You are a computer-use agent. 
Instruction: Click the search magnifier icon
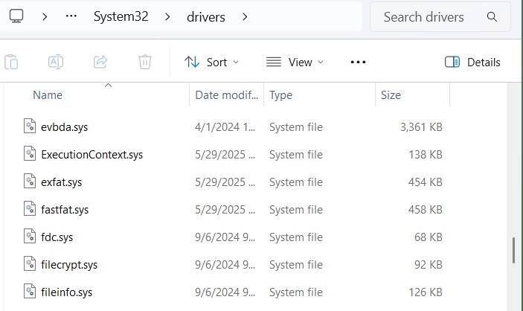pos(492,16)
